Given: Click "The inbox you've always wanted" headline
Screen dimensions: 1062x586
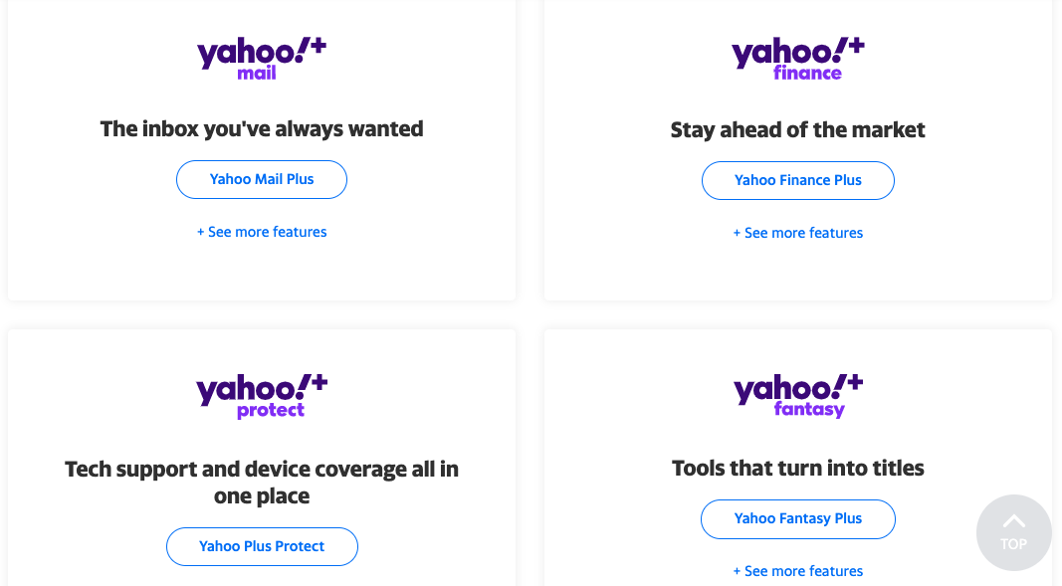Looking at the screenshot, I should click(261, 129).
